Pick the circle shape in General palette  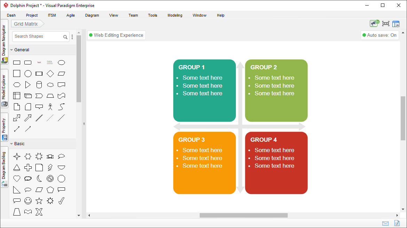coord(28,74)
